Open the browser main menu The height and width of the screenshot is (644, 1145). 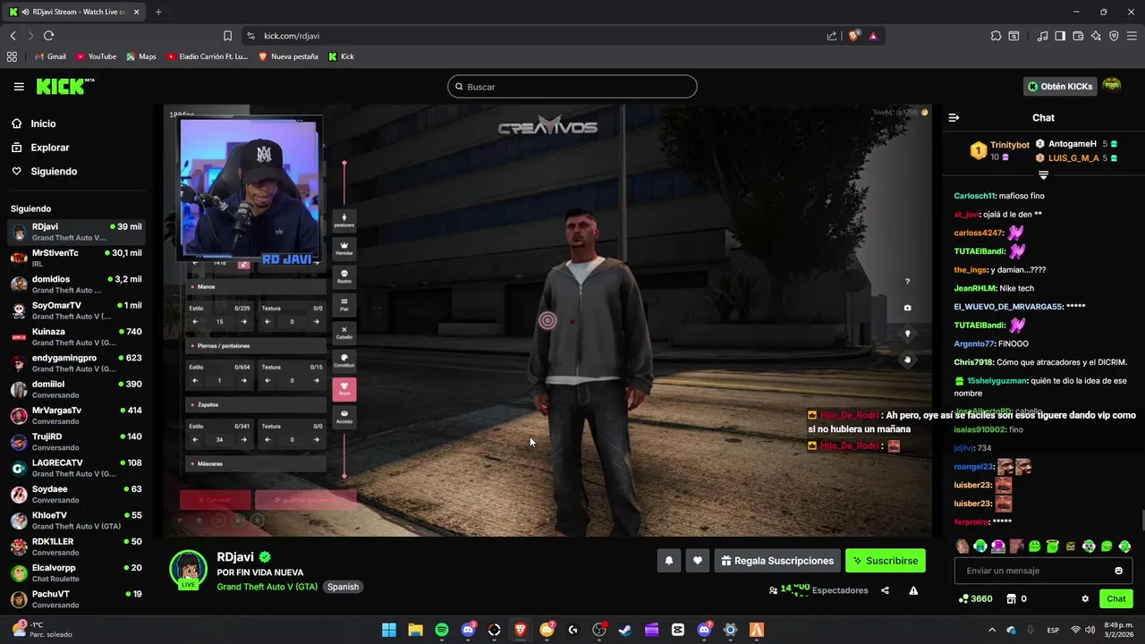[1132, 36]
